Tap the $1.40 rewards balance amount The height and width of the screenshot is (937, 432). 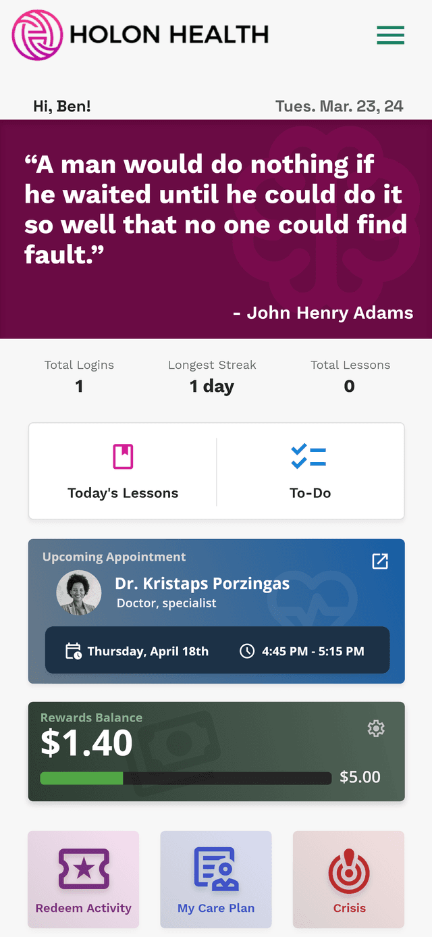tap(86, 743)
